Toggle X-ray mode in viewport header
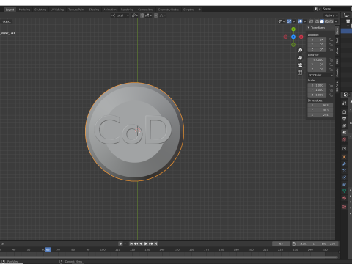Image resolution: width=352 pixels, height=264 pixels. point(311,21)
